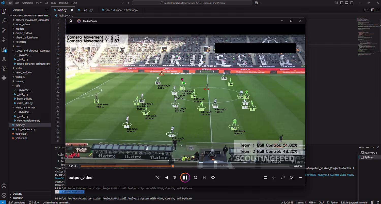Image resolution: width=381 pixels, height=204 pixels.
Task: Open the Testing flask view
Action: 4,59
